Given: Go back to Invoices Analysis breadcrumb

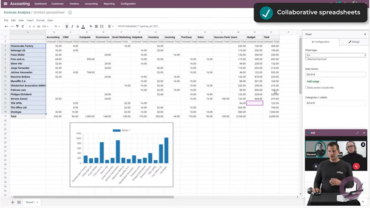Looking at the screenshot, I should pyautogui.click(x=17, y=13).
